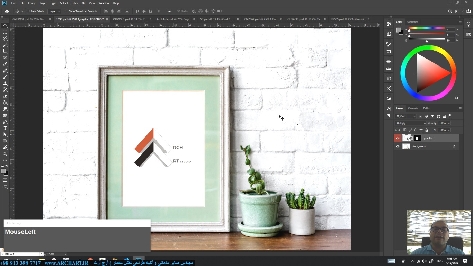Enable Auto-Select checkbox

click(x=28, y=11)
